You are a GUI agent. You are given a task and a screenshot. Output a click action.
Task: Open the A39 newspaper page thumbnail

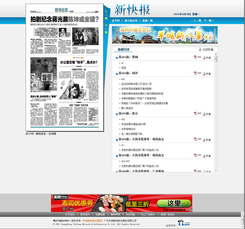click(x=65, y=67)
